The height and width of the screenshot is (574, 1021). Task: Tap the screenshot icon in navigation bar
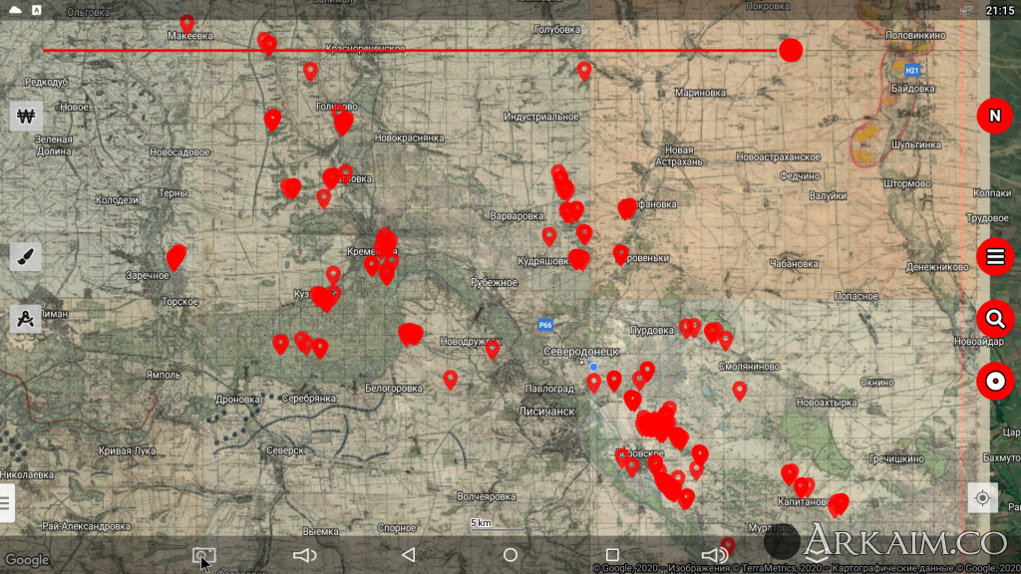click(204, 555)
